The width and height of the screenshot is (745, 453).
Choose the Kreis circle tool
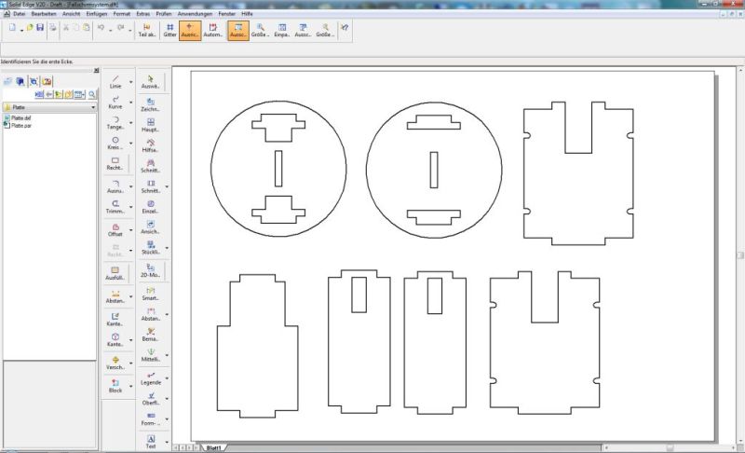[115, 143]
